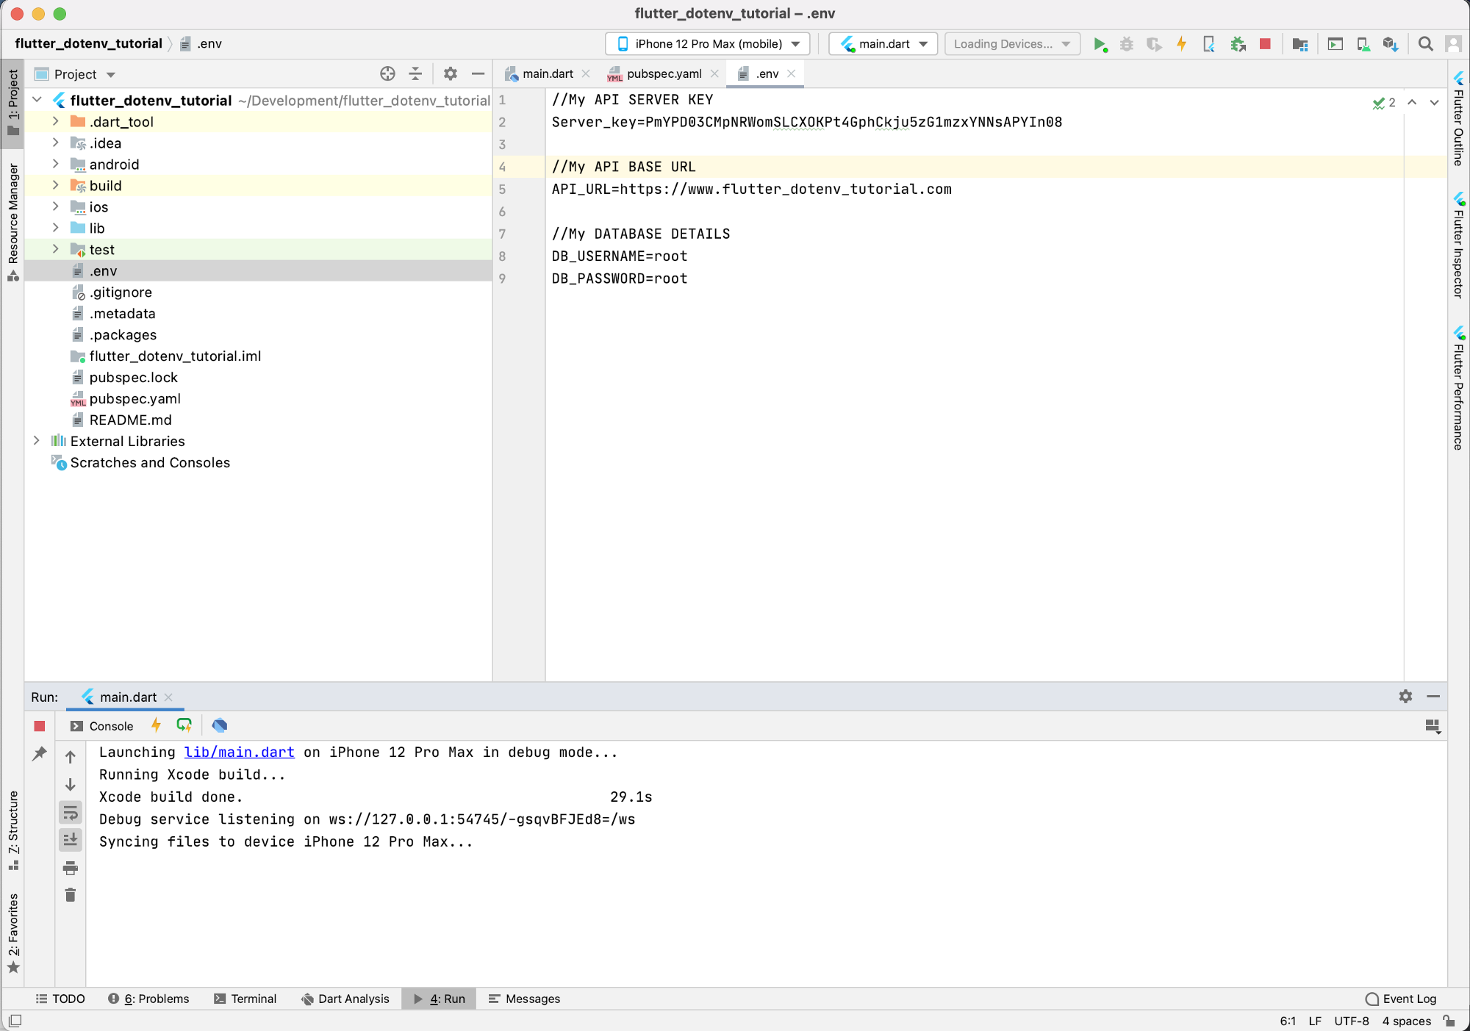Image resolution: width=1470 pixels, height=1031 pixels.
Task: Open the Dart Analysis tool tab
Action: point(345,999)
